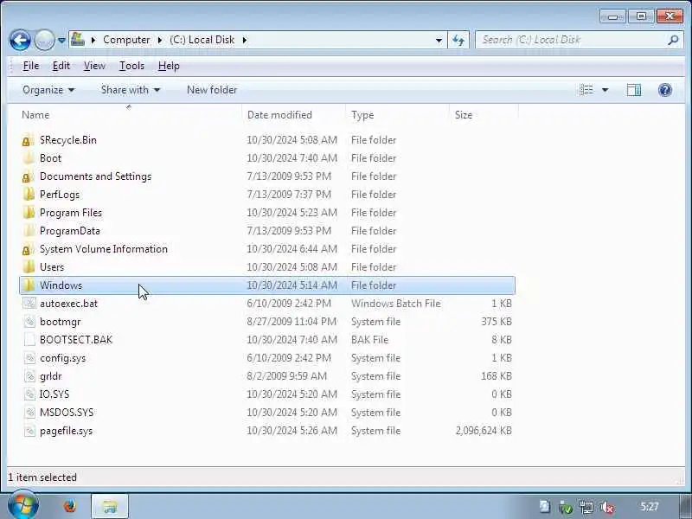
Task: Select System Volume Information folder icon
Action: (x=29, y=249)
